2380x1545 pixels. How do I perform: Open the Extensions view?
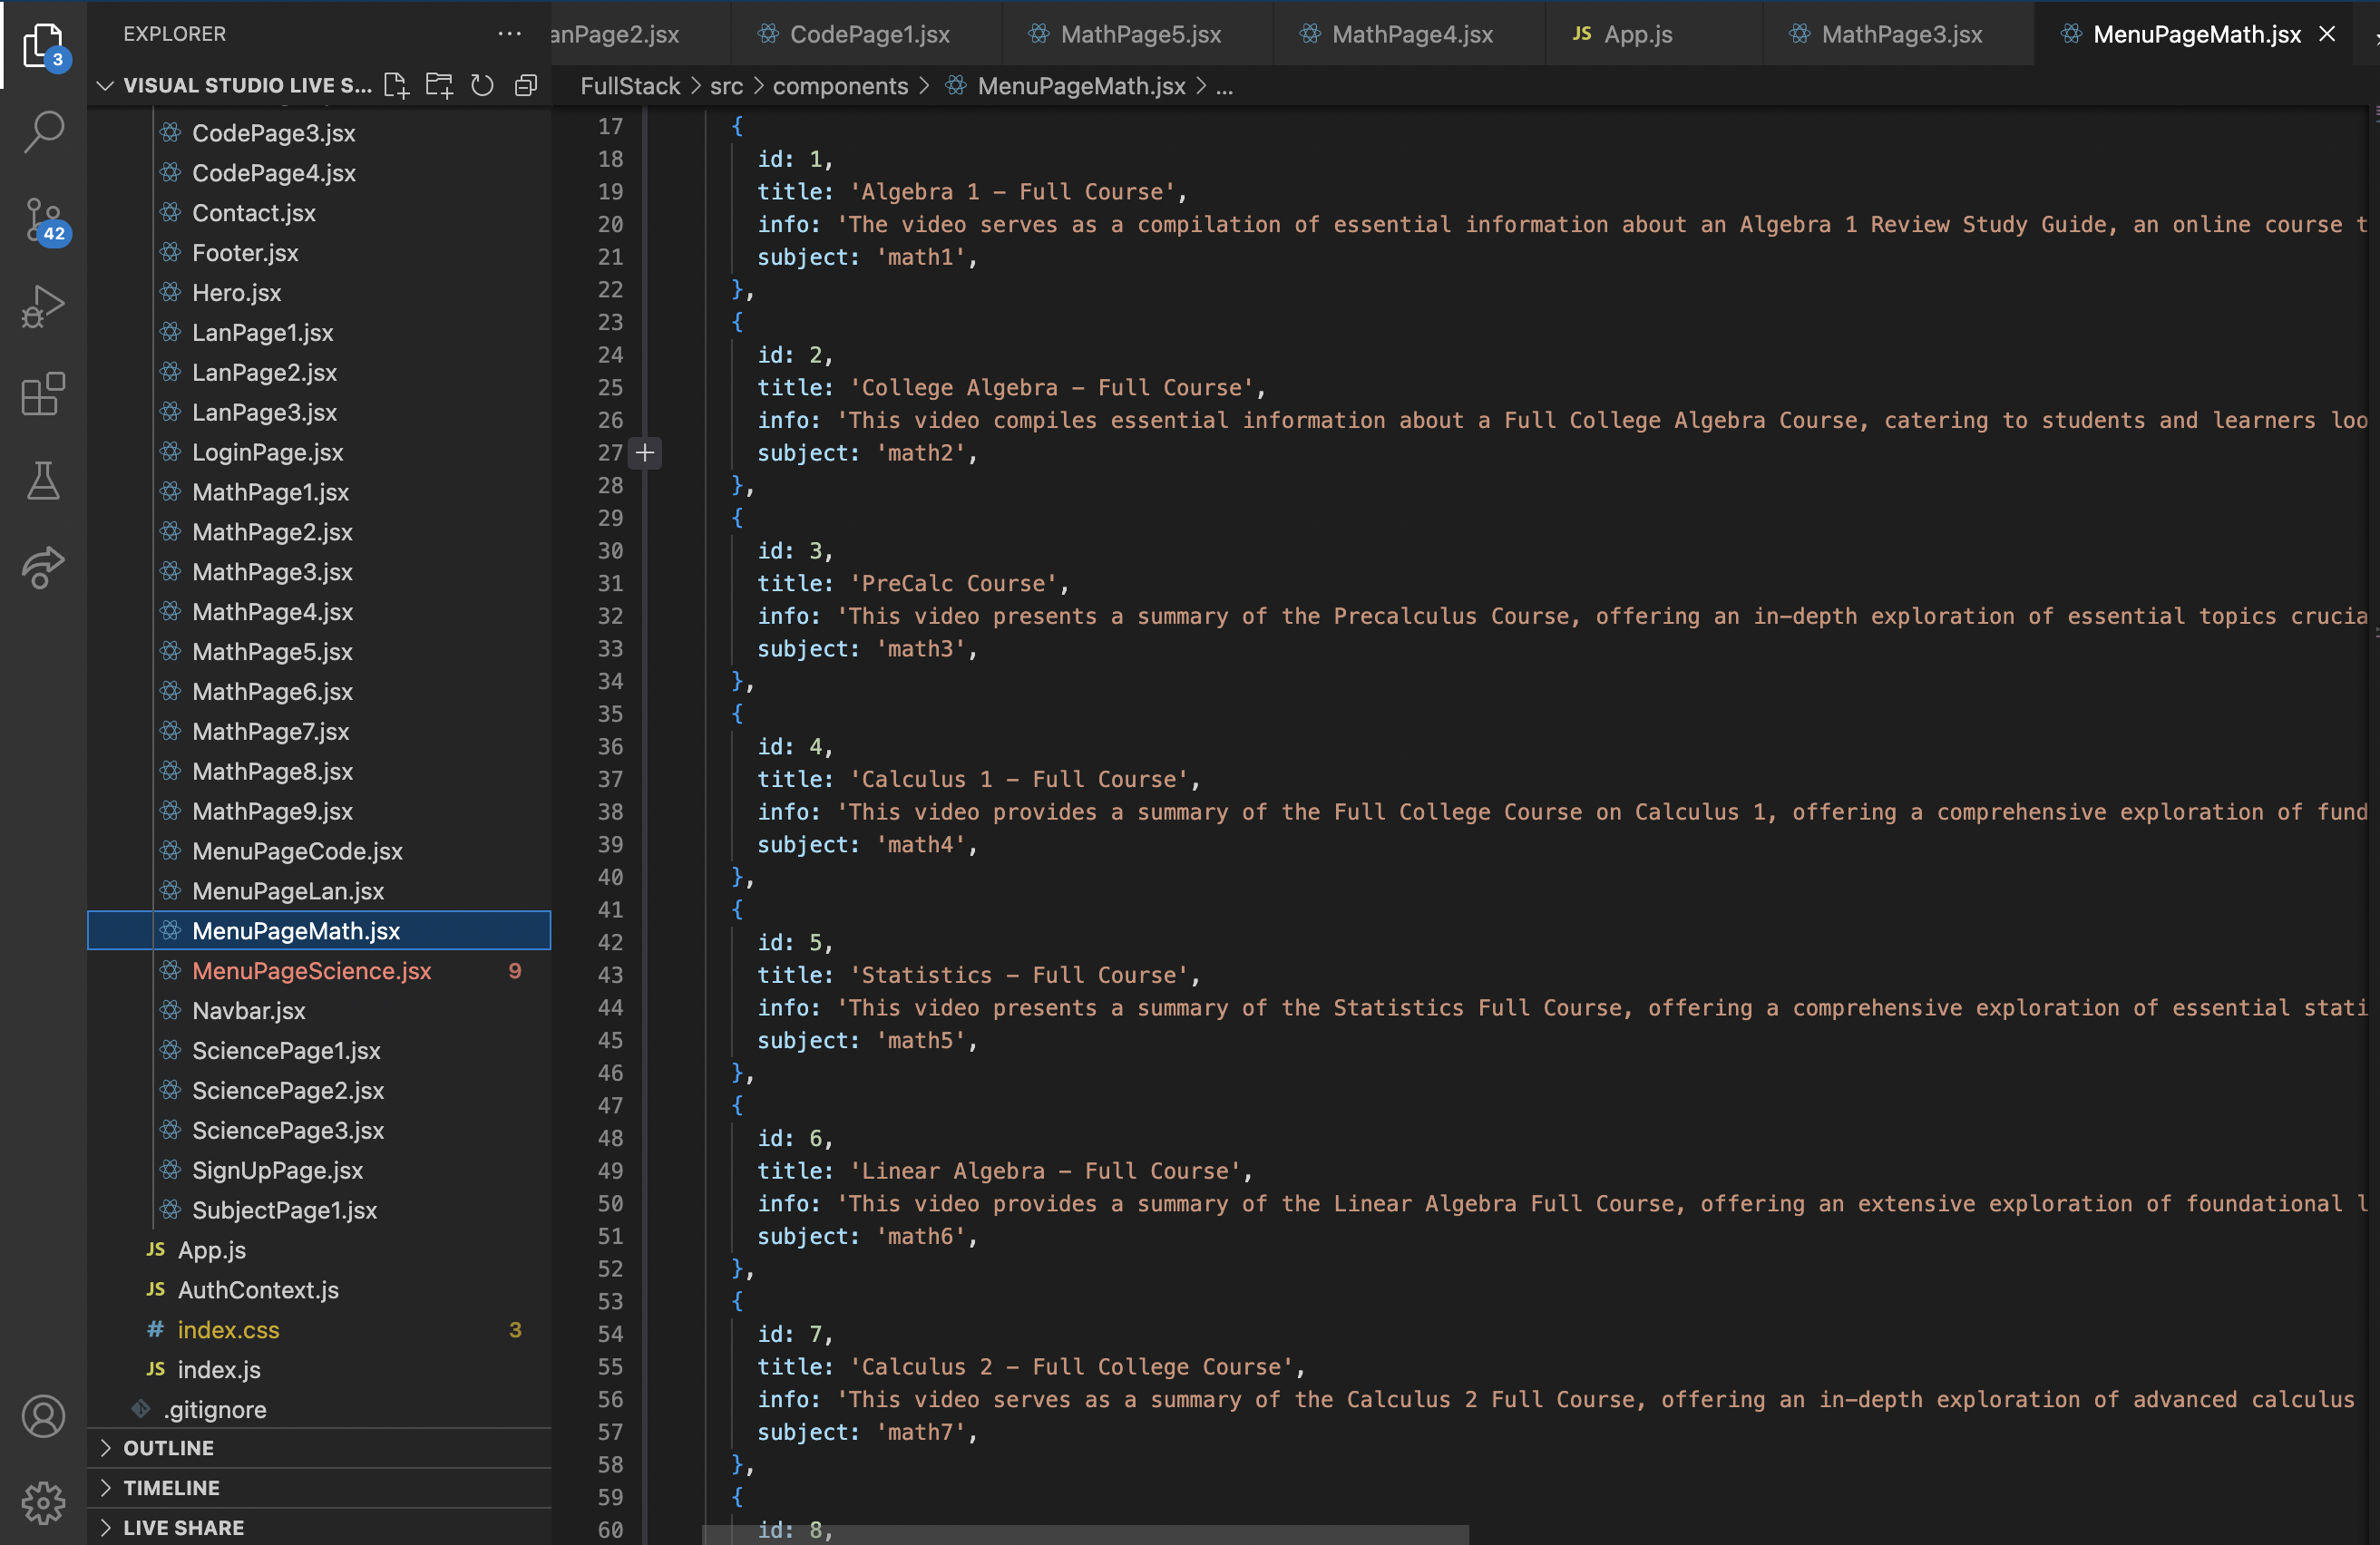[43, 394]
